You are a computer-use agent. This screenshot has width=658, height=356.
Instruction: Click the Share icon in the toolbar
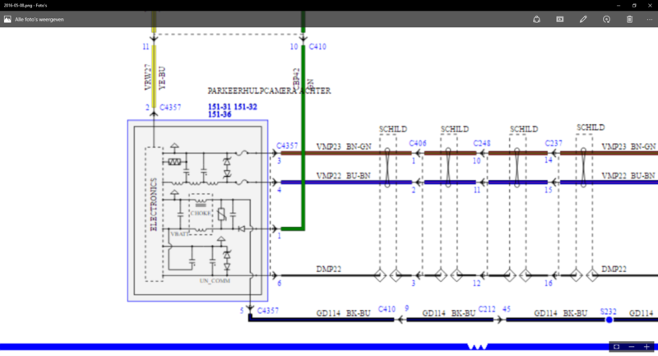point(535,18)
